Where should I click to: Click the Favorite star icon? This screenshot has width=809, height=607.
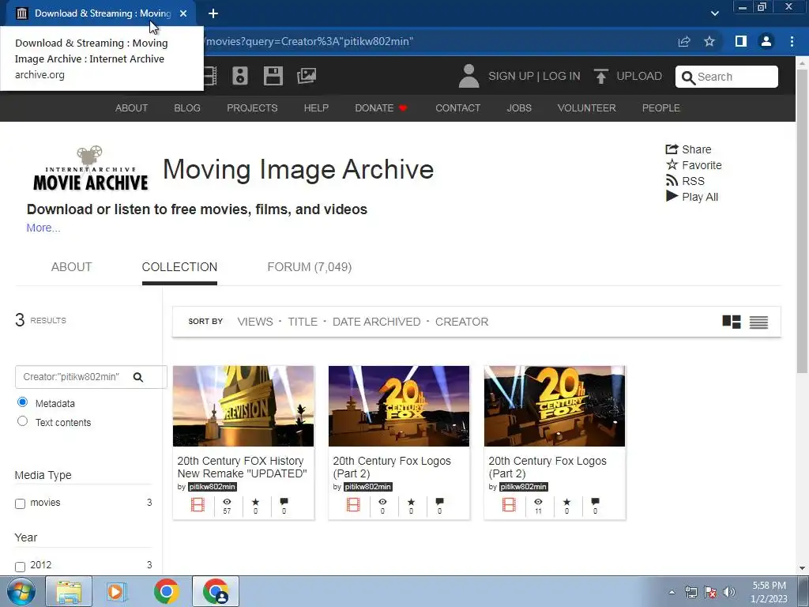(x=672, y=164)
